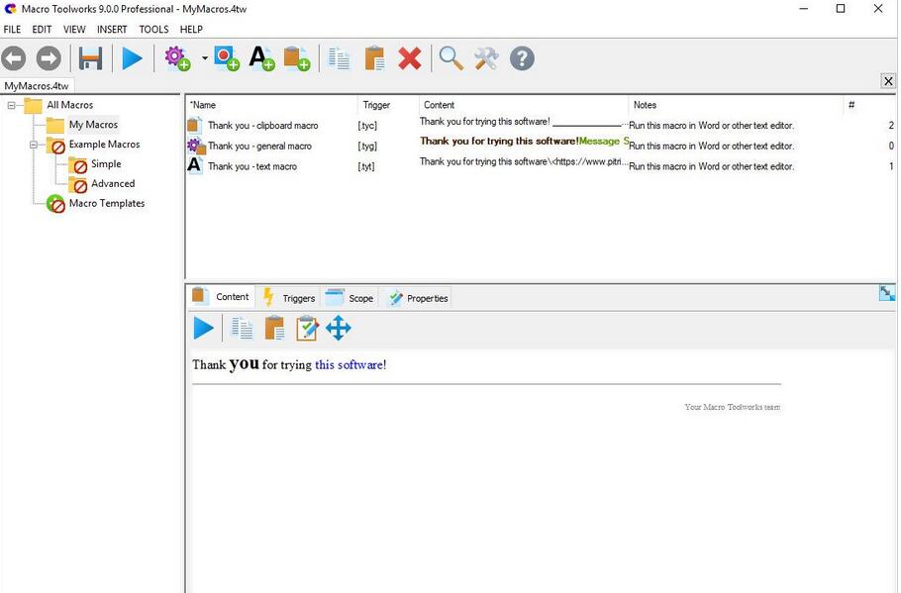Copy content using Content pane copy icon
901x593 pixels.
click(242, 328)
